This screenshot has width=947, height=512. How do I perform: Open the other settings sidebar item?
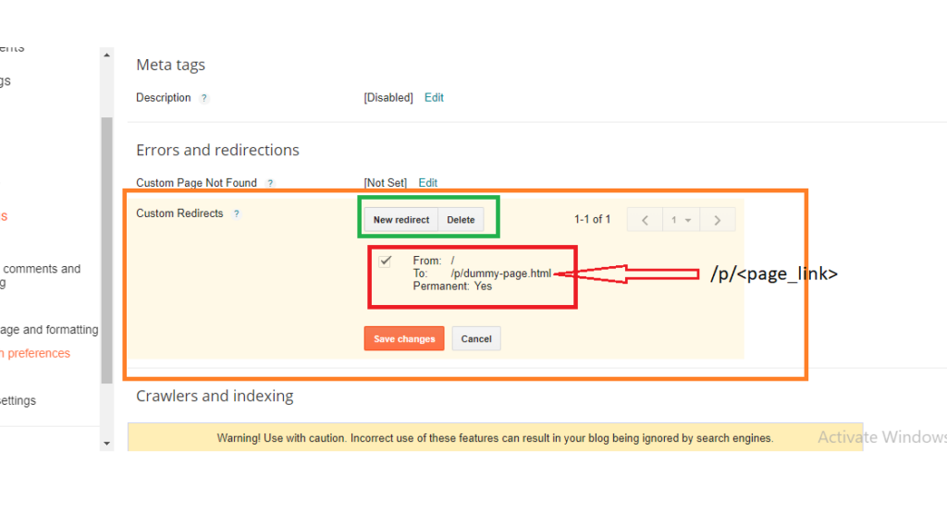pos(18,401)
